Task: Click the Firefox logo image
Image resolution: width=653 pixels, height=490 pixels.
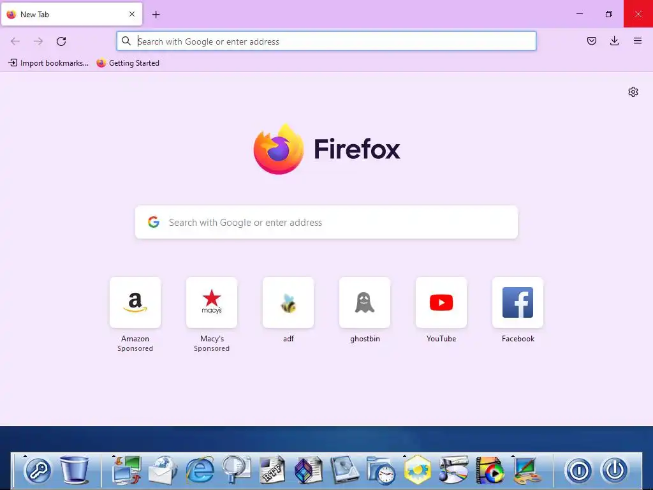Action: coord(279,149)
